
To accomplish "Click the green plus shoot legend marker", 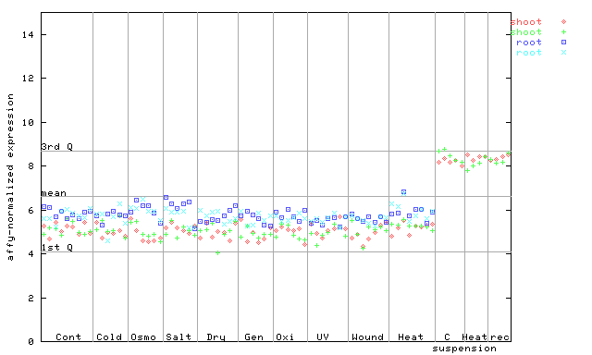I will pyautogui.click(x=563, y=32).
